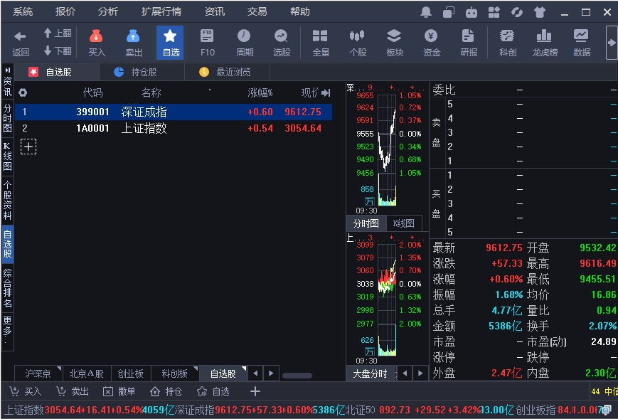Open the 交易 menu
This screenshot has height=419, width=618.
[257, 12]
